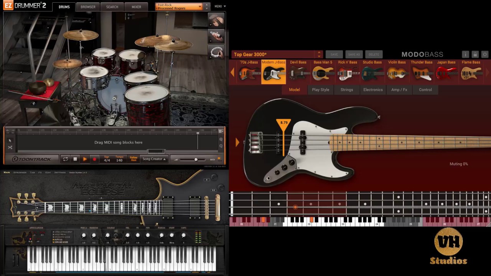
Task: Click the Model tab in MODO BASS
Action: click(294, 90)
